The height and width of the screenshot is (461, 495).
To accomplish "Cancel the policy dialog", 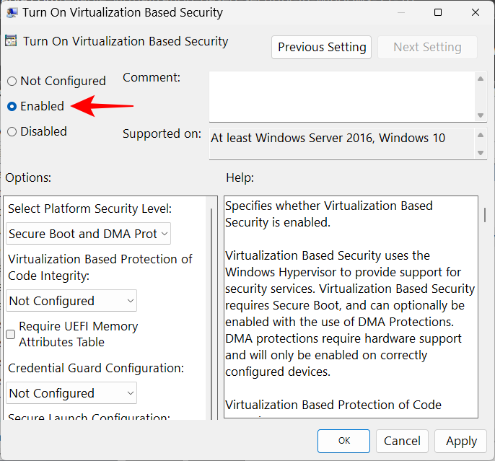I will [402, 441].
